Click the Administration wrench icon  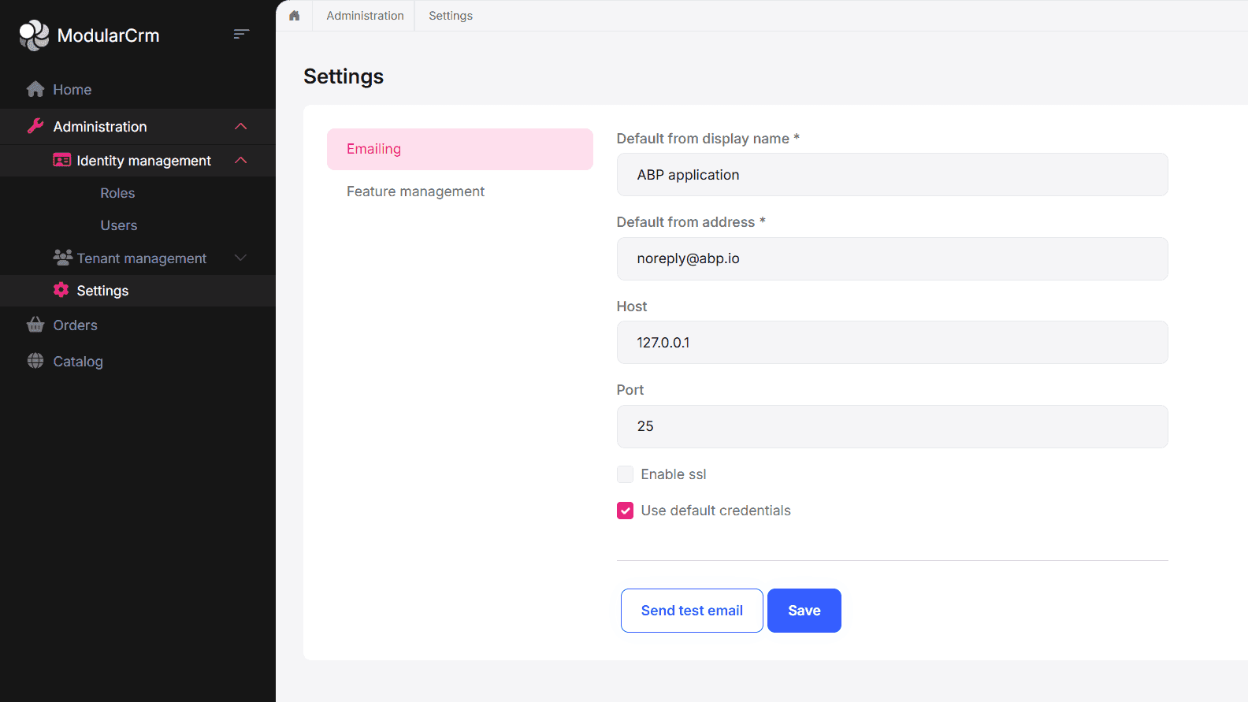pyautogui.click(x=35, y=126)
